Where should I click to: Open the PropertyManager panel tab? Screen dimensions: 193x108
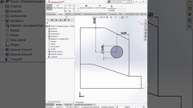[52, 20]
